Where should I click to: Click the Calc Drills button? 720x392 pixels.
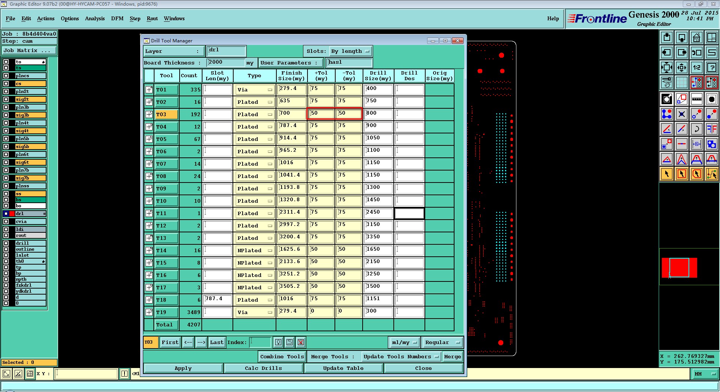click(263, 368)
